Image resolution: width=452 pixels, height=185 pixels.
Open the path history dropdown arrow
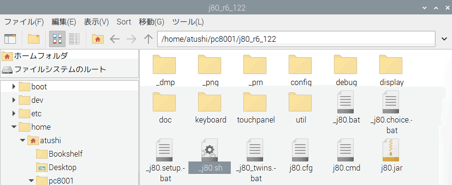444,39
